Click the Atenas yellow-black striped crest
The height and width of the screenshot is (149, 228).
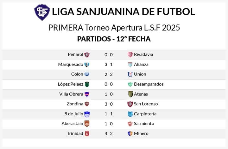pyautogui.click(x=130, y=94)
